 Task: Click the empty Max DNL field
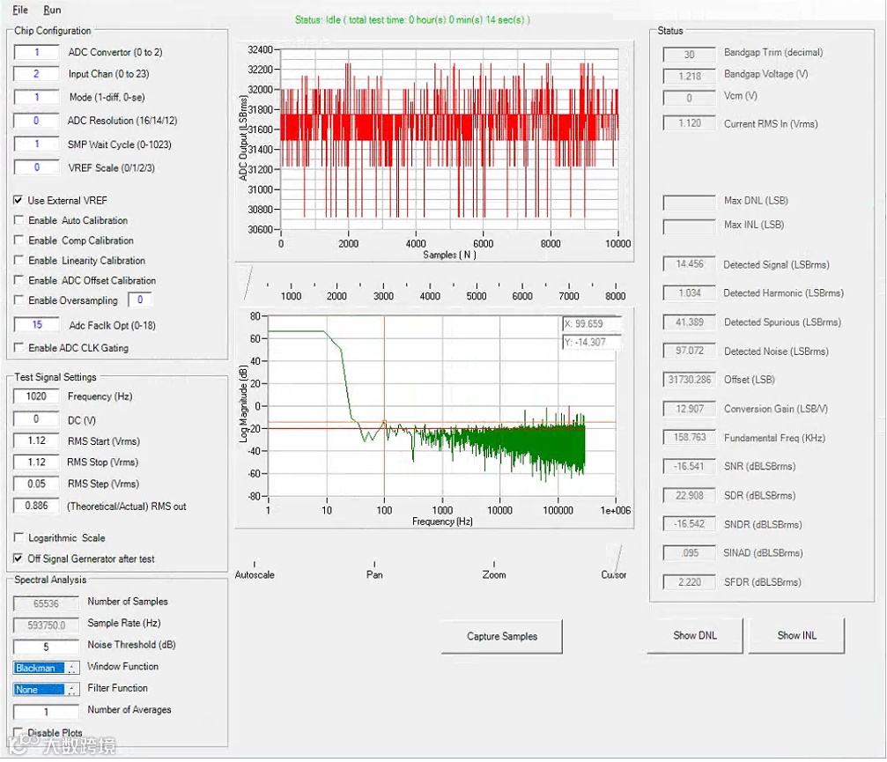689,203
